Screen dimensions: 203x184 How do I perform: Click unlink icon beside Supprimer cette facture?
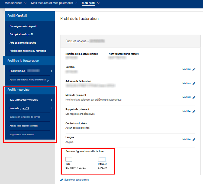(62, 180)
